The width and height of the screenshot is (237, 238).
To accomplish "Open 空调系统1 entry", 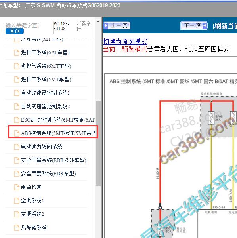I will [32, 200].
